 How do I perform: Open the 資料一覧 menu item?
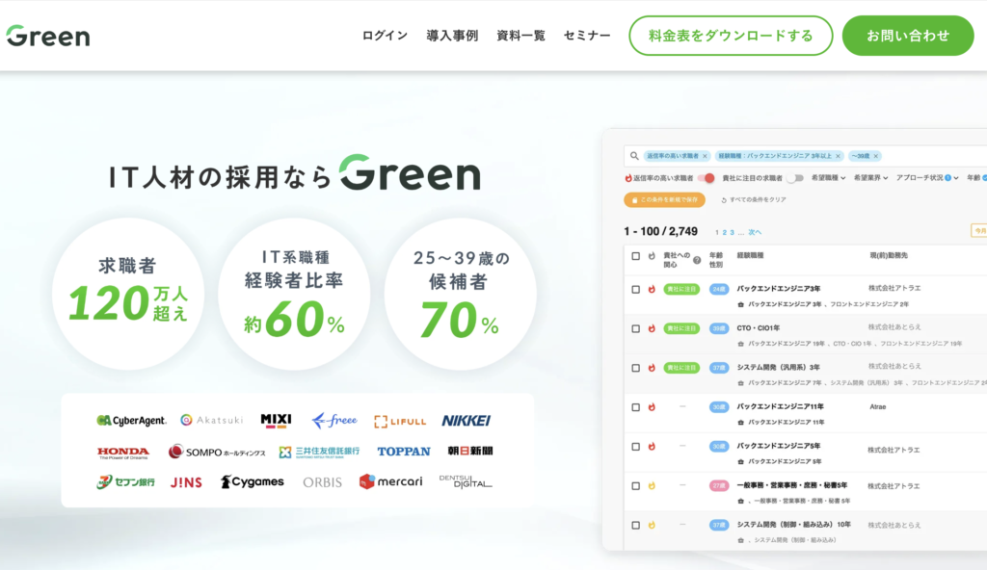[520, 36]
